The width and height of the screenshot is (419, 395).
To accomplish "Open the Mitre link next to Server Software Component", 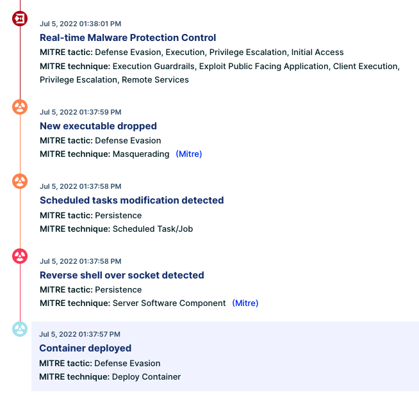I will [x=245, y=303].
